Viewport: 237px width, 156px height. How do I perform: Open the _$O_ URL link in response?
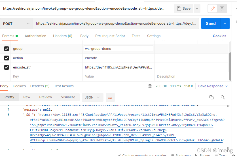[127, 127]
